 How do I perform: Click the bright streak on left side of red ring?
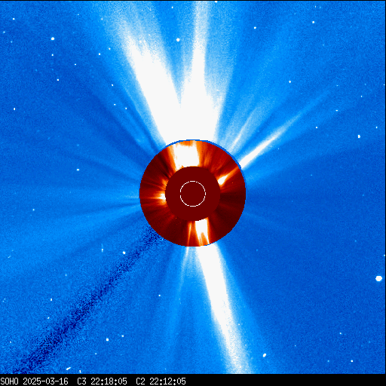click(155, 198)
